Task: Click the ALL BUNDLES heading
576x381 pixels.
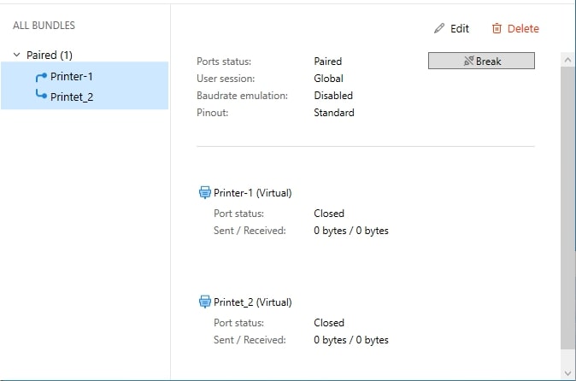Action: tap(44, 26)
